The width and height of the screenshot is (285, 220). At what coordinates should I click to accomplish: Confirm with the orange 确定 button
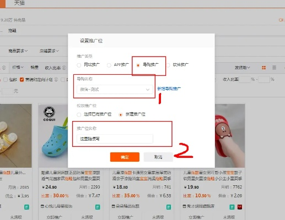coord(125,157)
